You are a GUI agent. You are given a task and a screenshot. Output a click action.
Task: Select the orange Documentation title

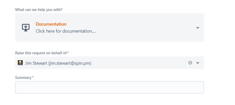[51, 24]
